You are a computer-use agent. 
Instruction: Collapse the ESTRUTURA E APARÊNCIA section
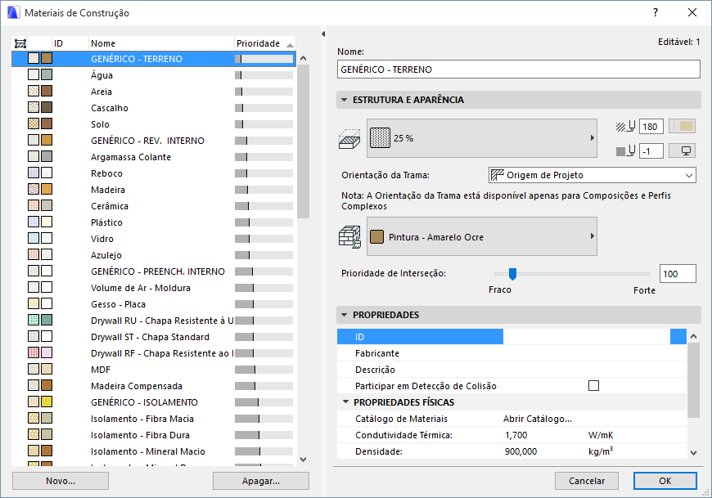click(x=345, y=100)
